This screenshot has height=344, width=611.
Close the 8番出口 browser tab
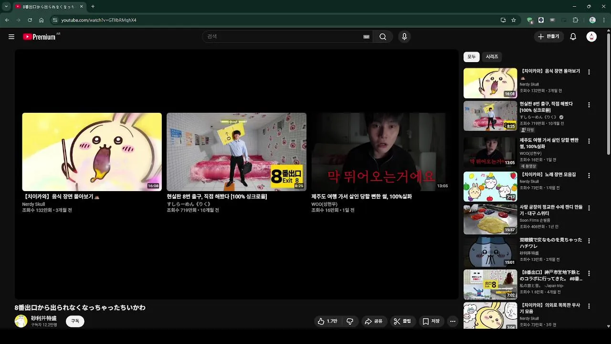81,7
